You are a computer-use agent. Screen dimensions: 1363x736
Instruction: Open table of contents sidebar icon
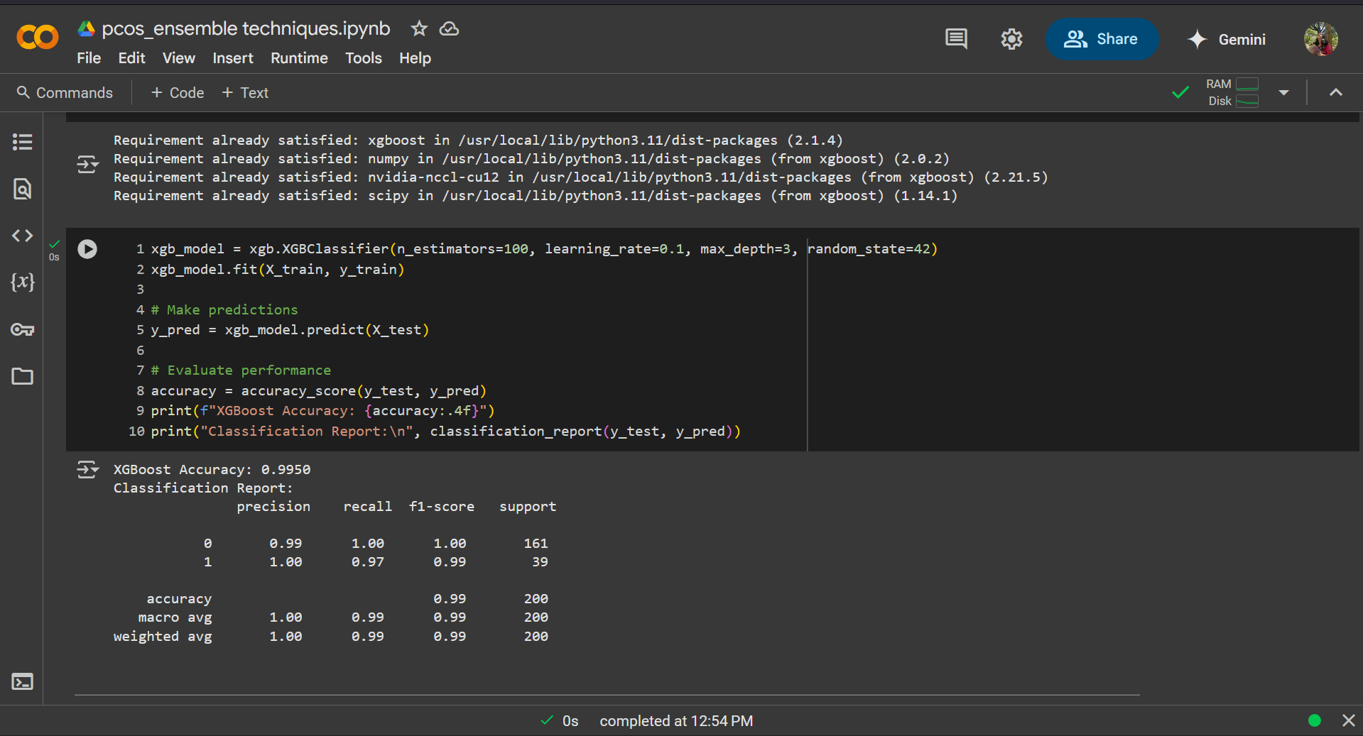coord(23,142)
